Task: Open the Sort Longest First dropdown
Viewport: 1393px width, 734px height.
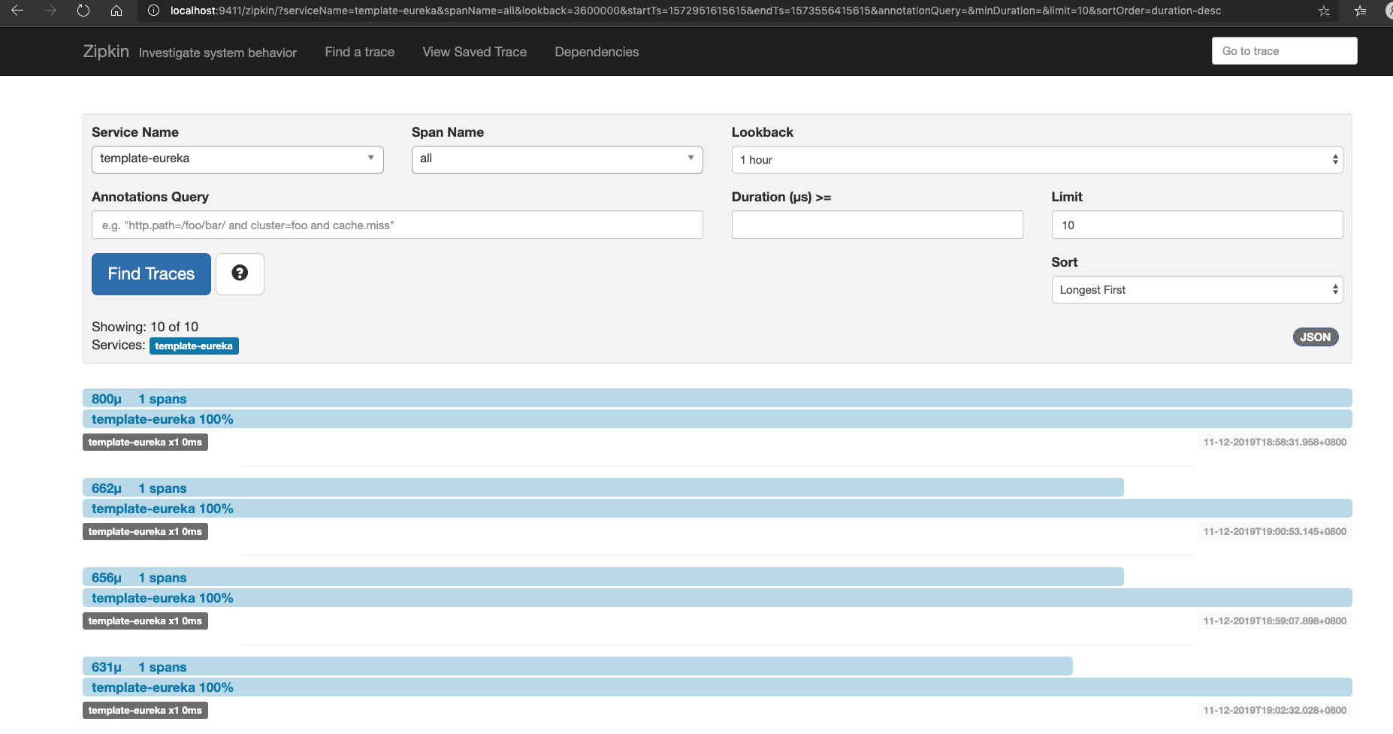Action: (1197, 289)
